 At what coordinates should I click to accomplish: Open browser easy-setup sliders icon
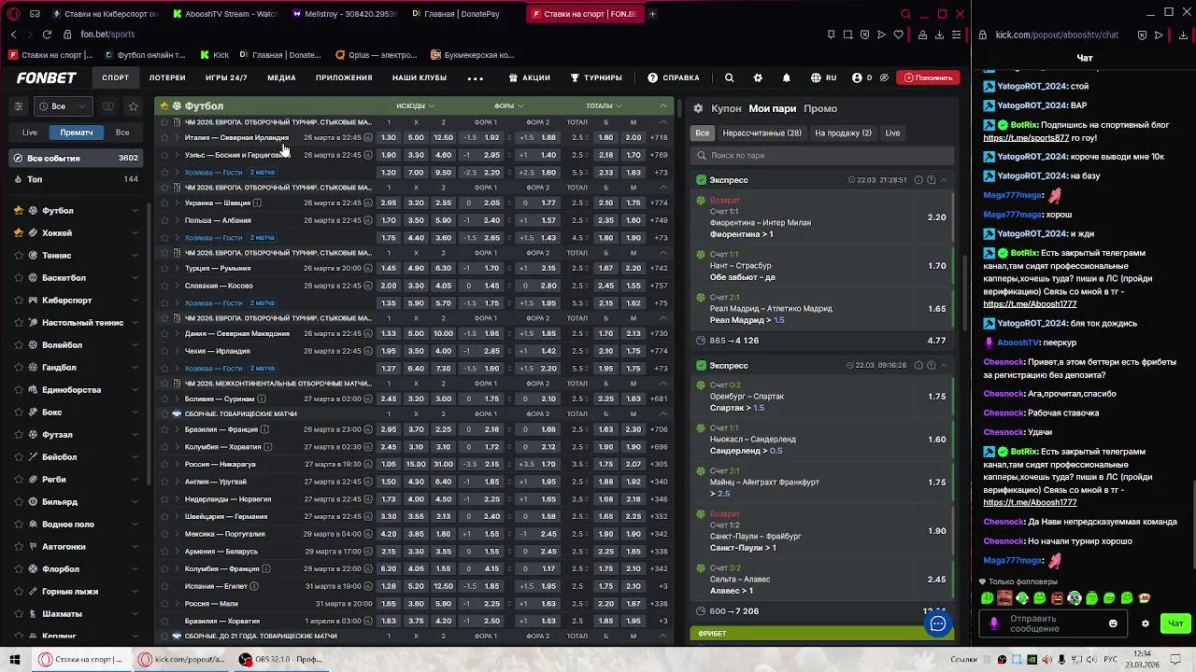[958, 35]
